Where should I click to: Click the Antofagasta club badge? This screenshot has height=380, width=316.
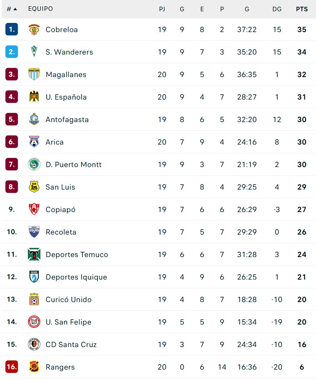click(34, 120)
